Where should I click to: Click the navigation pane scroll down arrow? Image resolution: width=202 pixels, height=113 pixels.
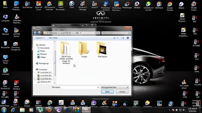tap(55, 83)
